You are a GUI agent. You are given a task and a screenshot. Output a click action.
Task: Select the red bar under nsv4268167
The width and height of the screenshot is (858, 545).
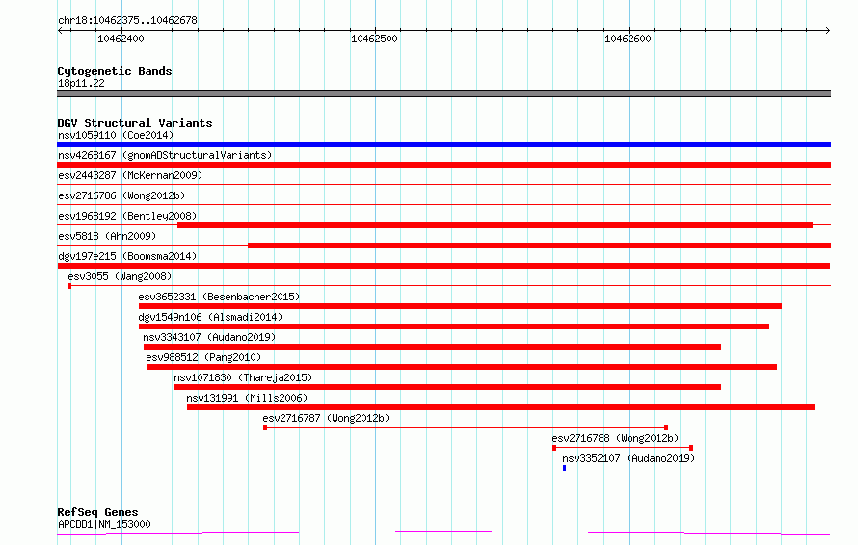(x=443, y=165)
